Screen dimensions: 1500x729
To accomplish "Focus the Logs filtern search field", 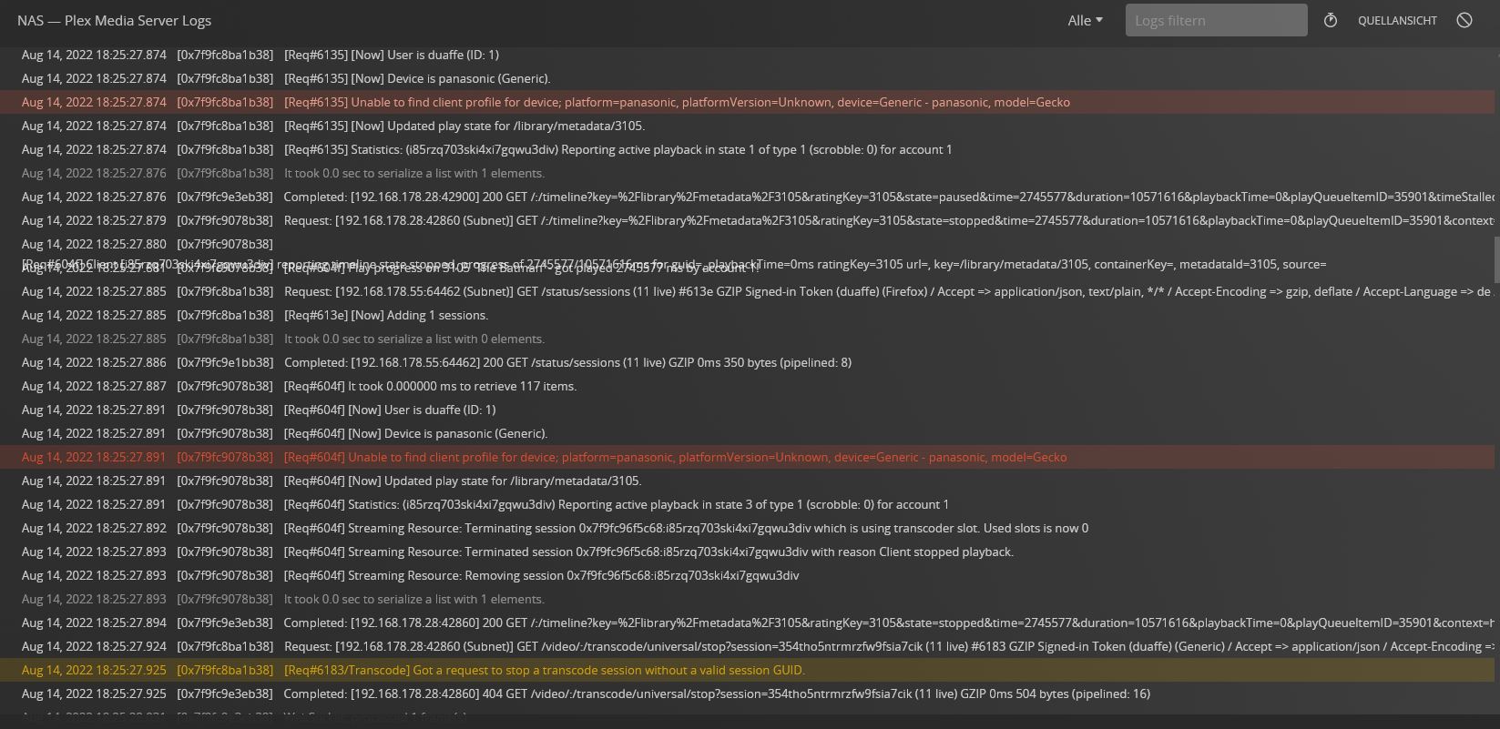I will (x=1216, y=20).
